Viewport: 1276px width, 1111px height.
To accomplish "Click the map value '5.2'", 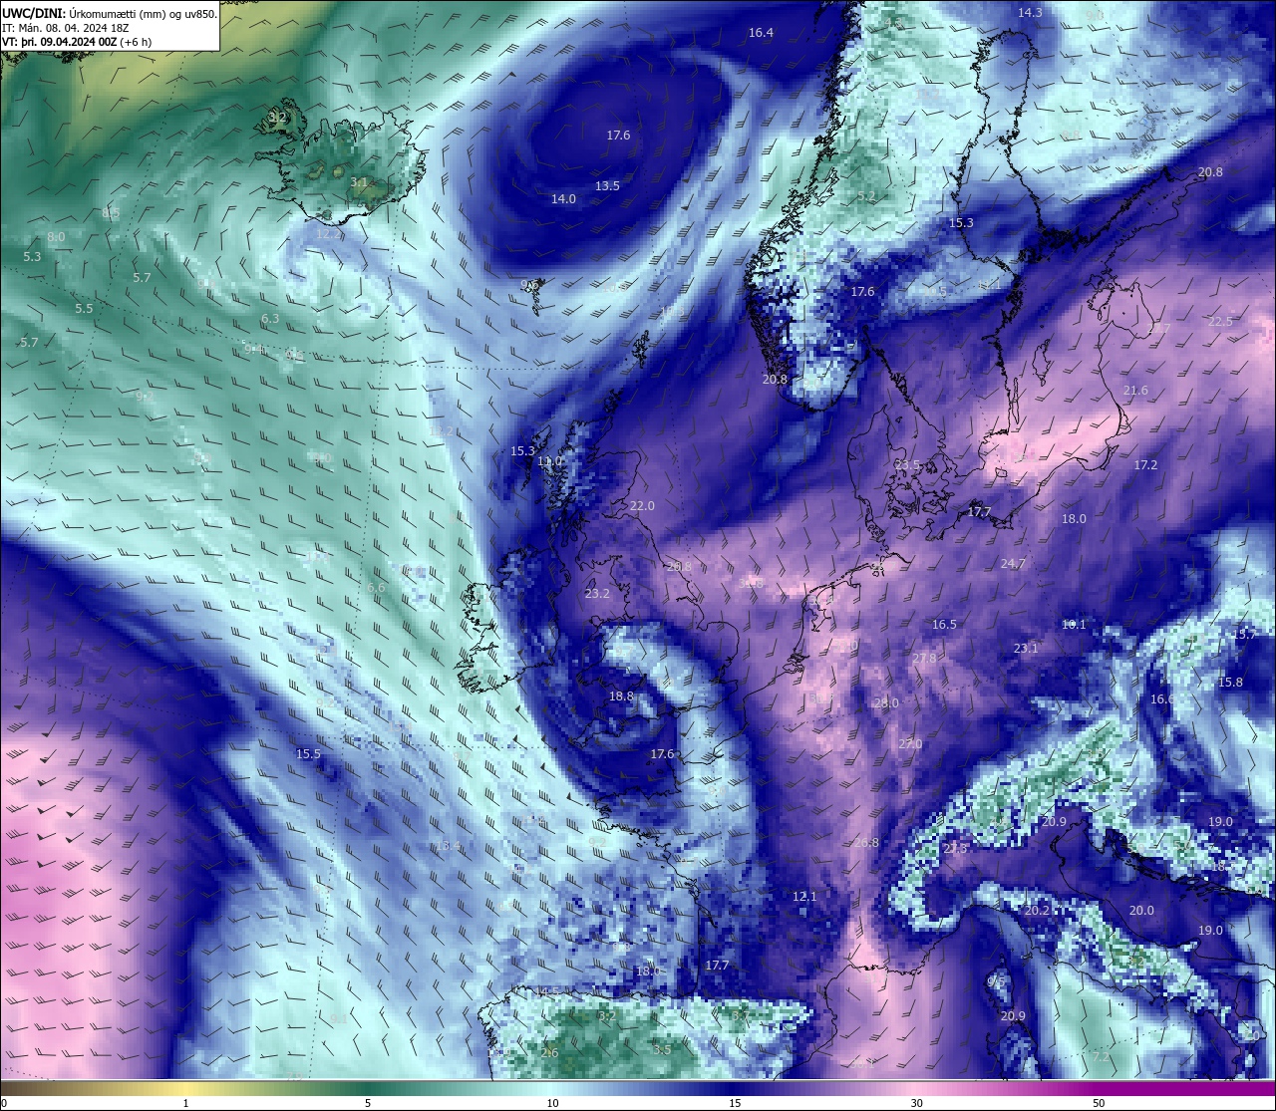I will coord(866,197).
